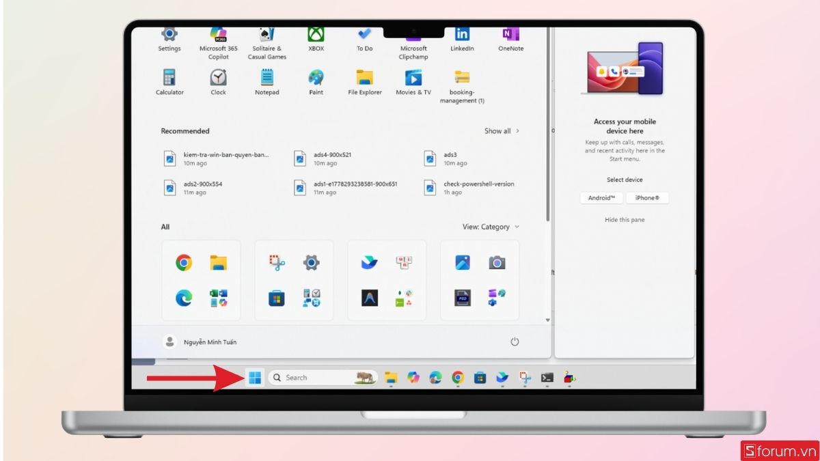Viewport: 820px width, 461px height.
Task: Open recommended file ads2-900x554
Action: 193,188
